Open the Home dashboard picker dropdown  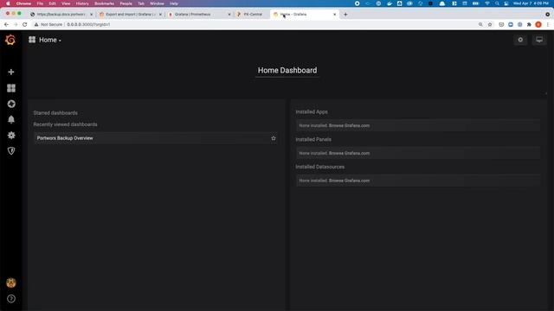coord(50,40)
